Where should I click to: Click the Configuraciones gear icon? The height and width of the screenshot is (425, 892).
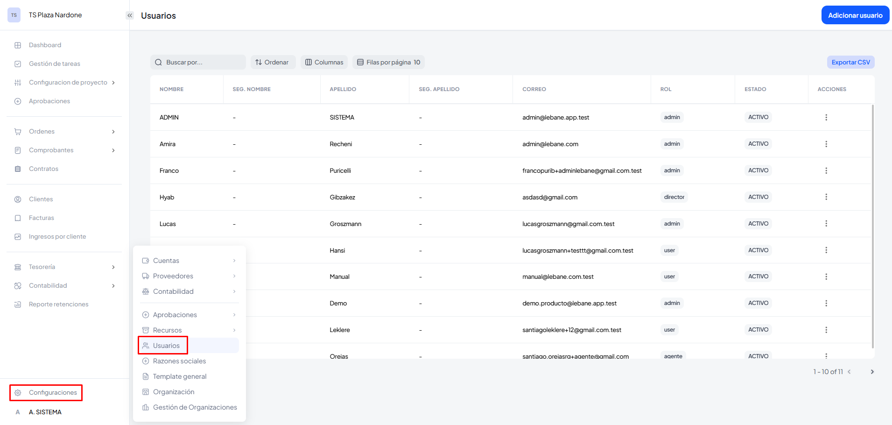pos(18,393)
